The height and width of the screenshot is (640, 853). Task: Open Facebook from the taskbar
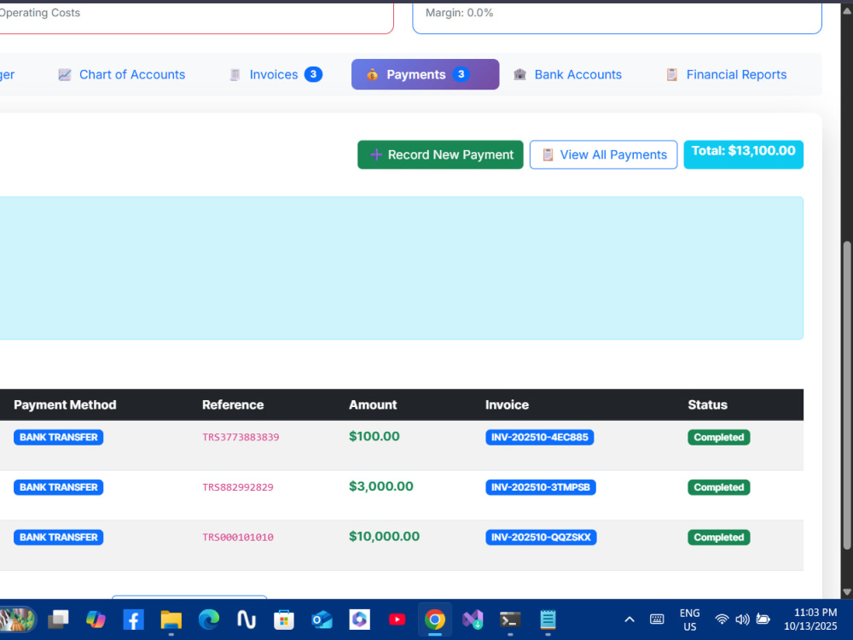133,620
